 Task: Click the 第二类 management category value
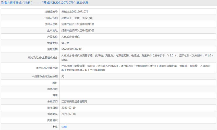pos(65,43)
